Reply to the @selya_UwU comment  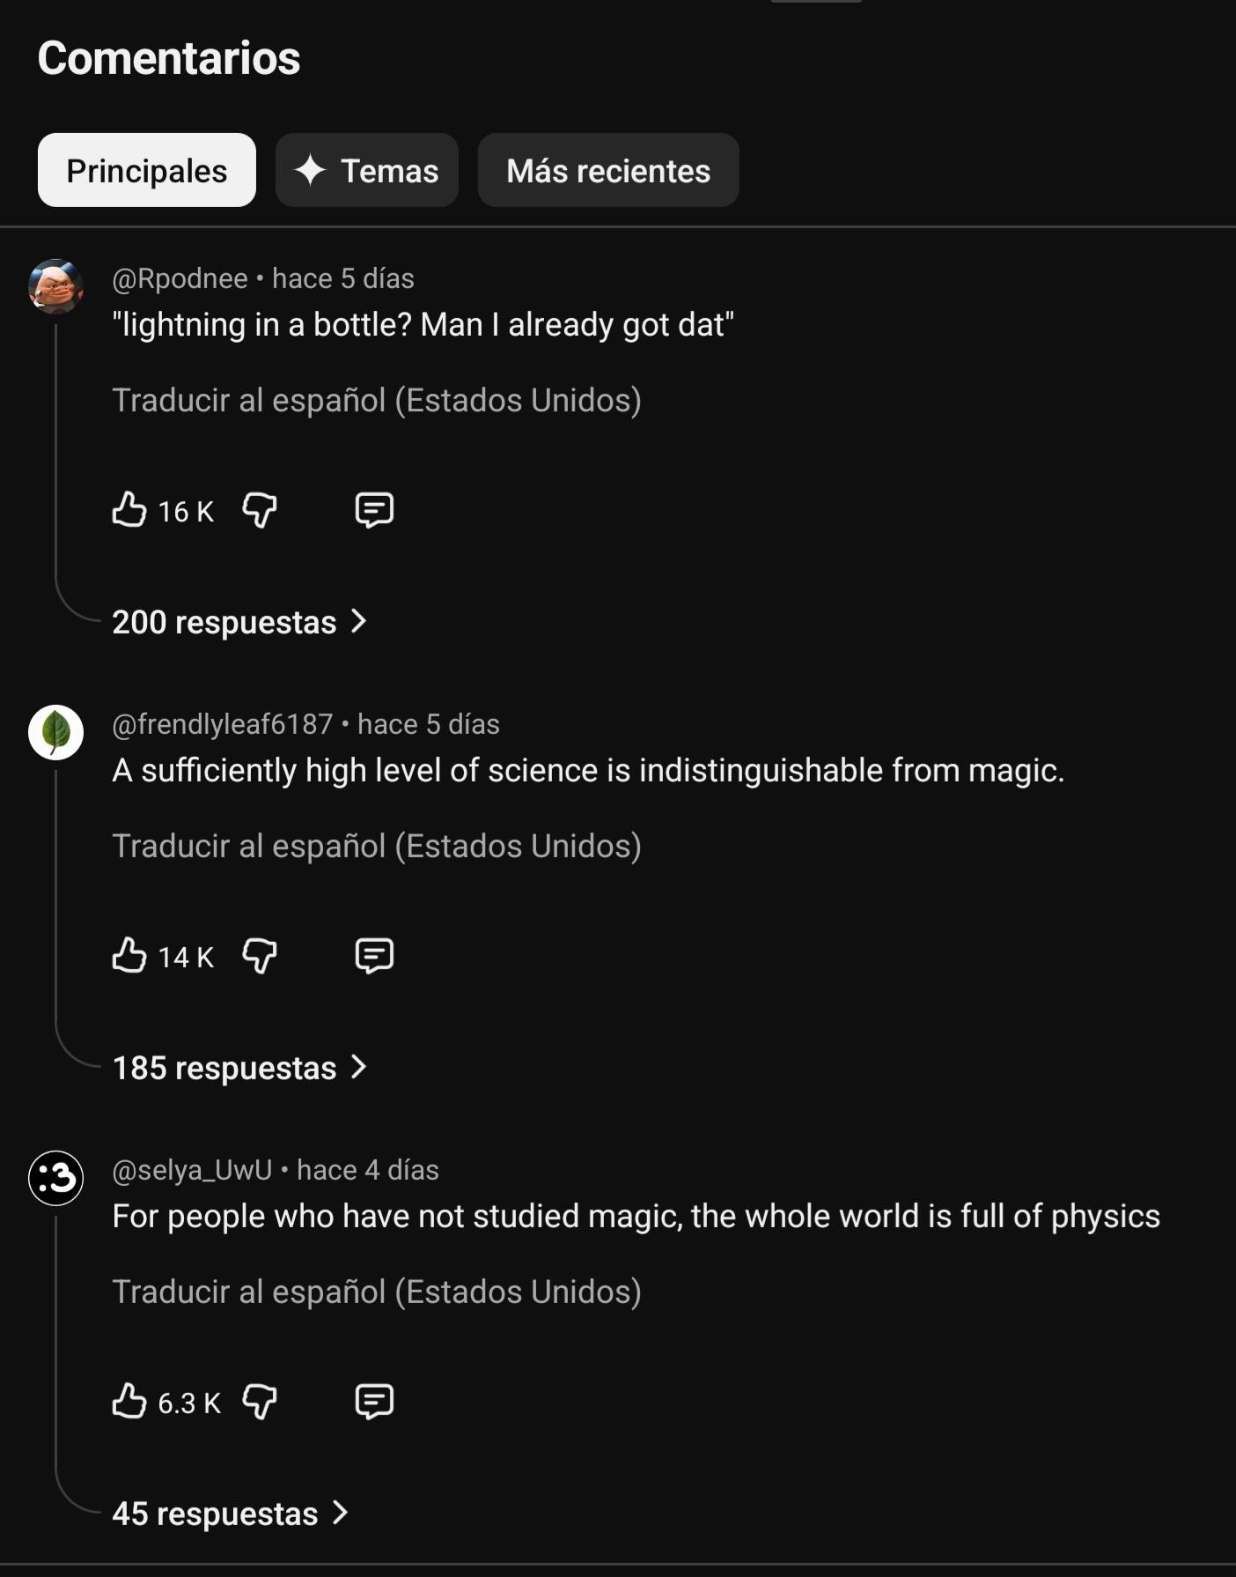click(x=374, y=1402)
